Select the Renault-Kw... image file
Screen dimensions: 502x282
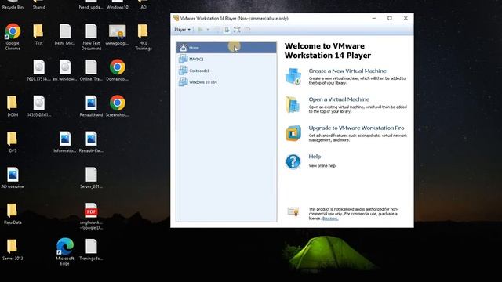91,142
